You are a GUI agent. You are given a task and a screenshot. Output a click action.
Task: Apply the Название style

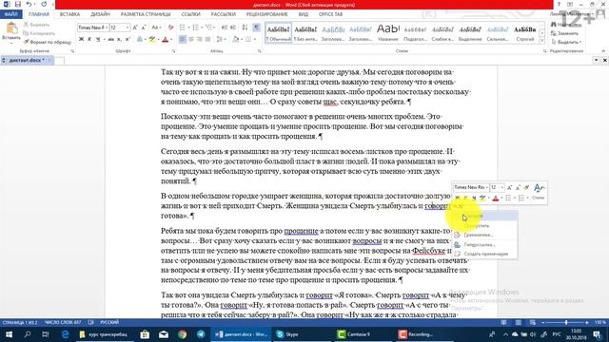388,33
